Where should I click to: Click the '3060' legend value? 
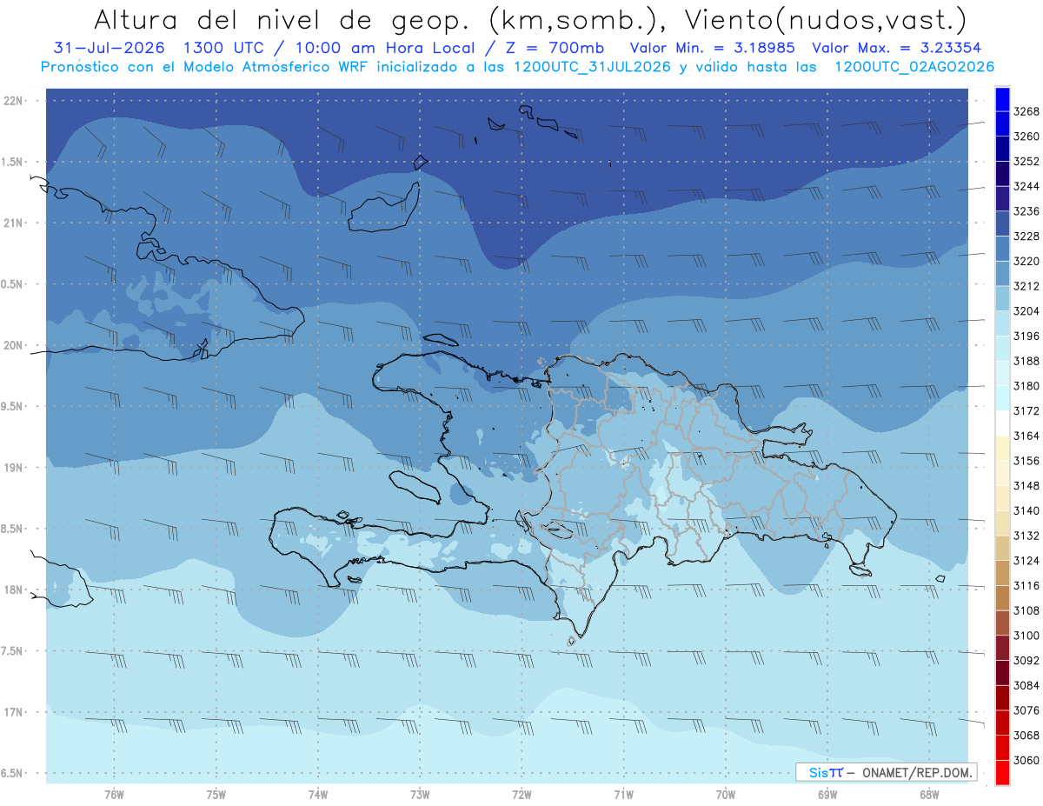pos(1026,760)
